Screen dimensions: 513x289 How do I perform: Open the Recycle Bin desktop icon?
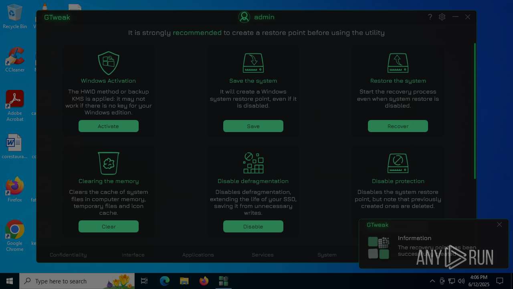point(15,16)
